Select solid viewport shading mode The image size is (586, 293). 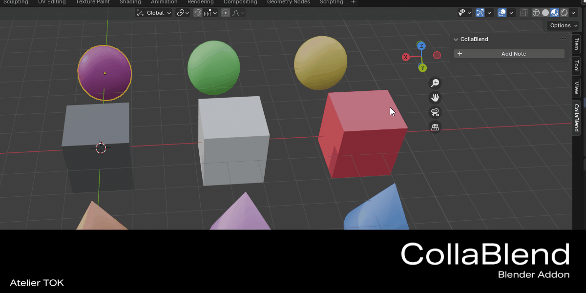tap(545, 13)
